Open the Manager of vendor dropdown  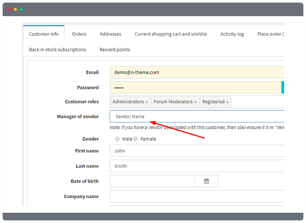[x=197, y=116]
